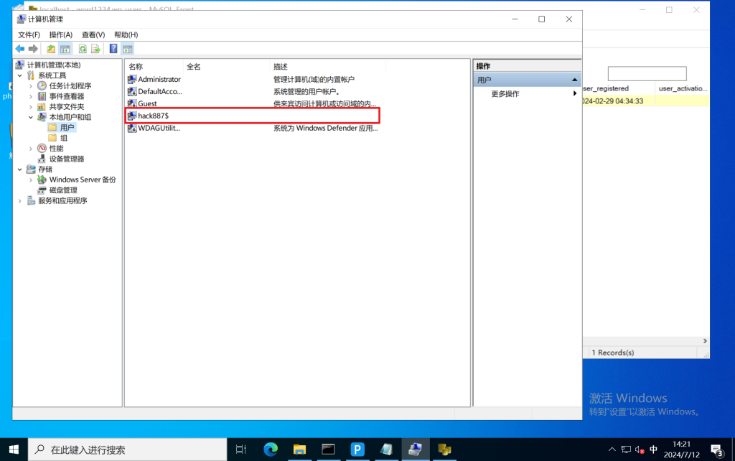Select 组 folder in the tree
Image resolution: width=735 pixels, height=461 pixels.
pos(64,138)
